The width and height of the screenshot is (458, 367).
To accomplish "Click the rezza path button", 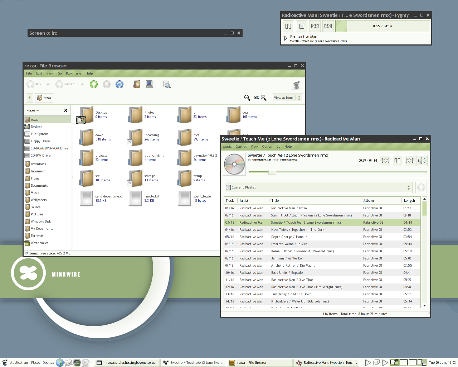I will [x=44, y=97].
